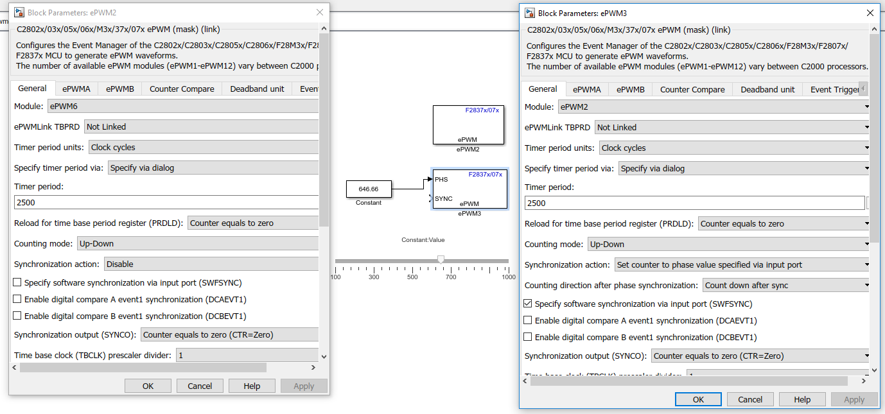Open Counting mode dropdown in the ePWM2 dialog
The image size is (885, 414).
click(198, 243)
